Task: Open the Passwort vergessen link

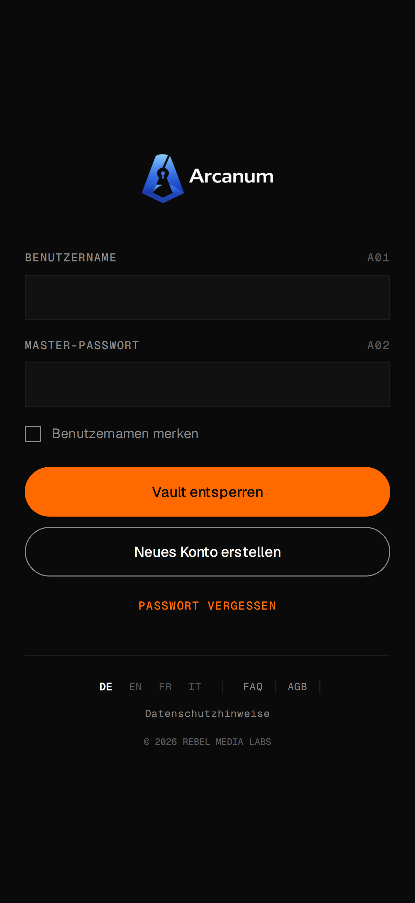Action: 207,606
